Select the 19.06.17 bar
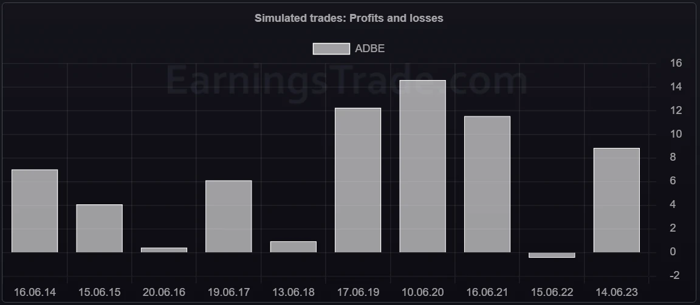 tap(228, 216)
